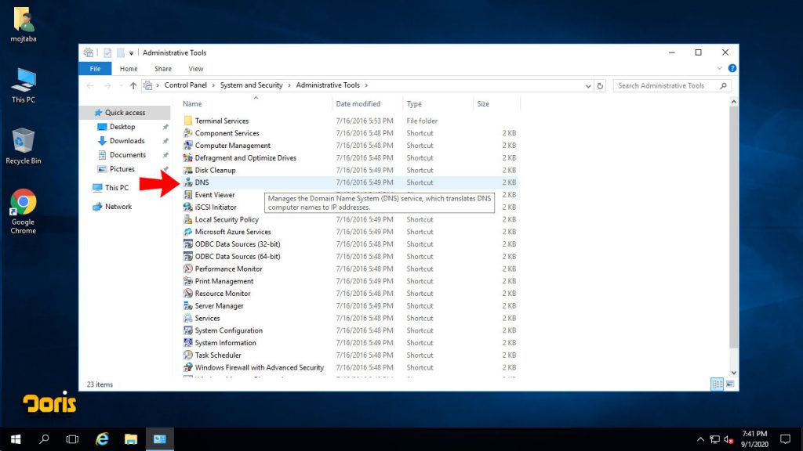Select Pictures in the navigation pane
803x451 pixels.
(x=122, y=169)
